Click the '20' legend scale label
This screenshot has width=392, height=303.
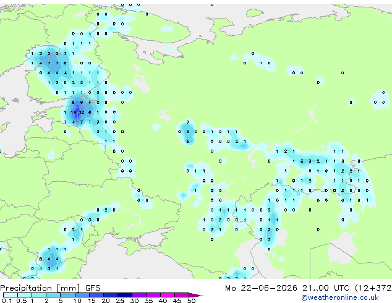click(x=106, y=301)
